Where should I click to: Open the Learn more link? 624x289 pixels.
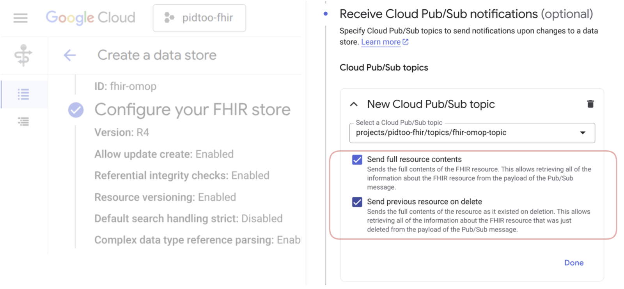[x=381, y=42]
